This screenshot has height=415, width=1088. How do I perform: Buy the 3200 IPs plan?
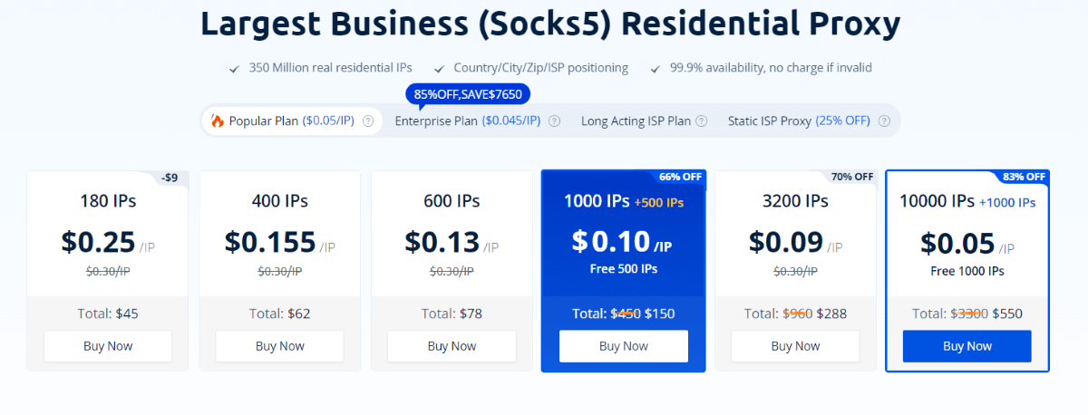[x=795, y=346]
